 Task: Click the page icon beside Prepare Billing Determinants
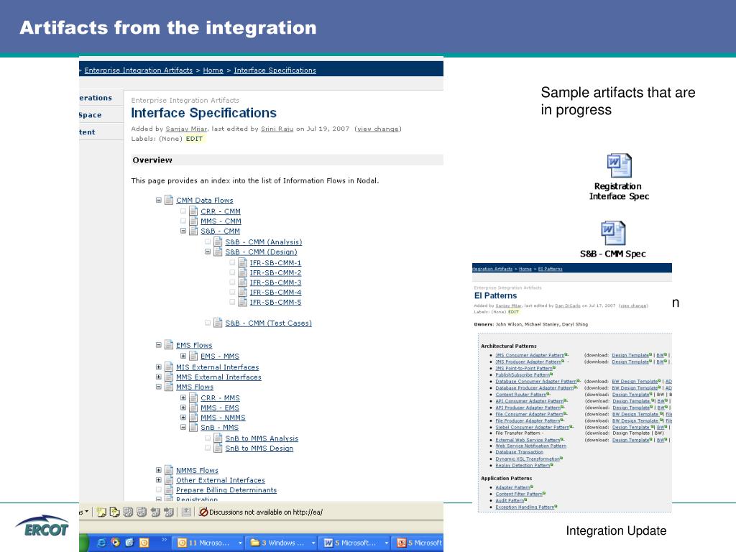[169, 489]
